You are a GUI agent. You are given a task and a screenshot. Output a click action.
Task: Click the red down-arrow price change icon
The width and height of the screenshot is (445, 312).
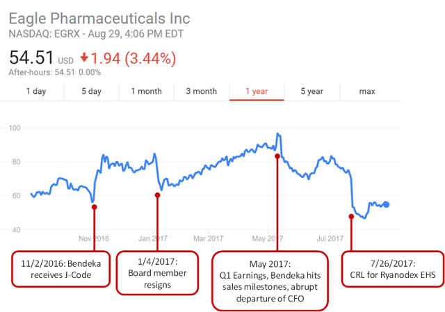(x=84, y=58)
